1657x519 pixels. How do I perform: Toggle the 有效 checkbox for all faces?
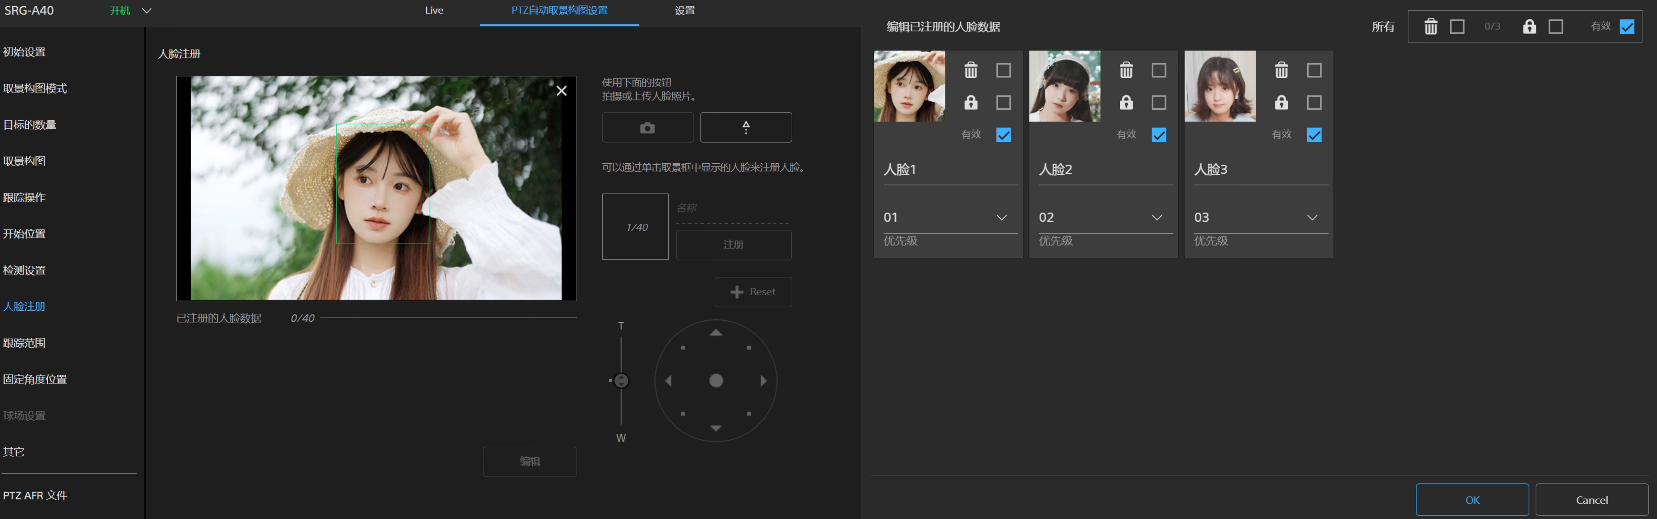point(1627,27)
